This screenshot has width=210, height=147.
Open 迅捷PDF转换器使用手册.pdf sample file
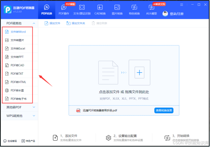100,111
